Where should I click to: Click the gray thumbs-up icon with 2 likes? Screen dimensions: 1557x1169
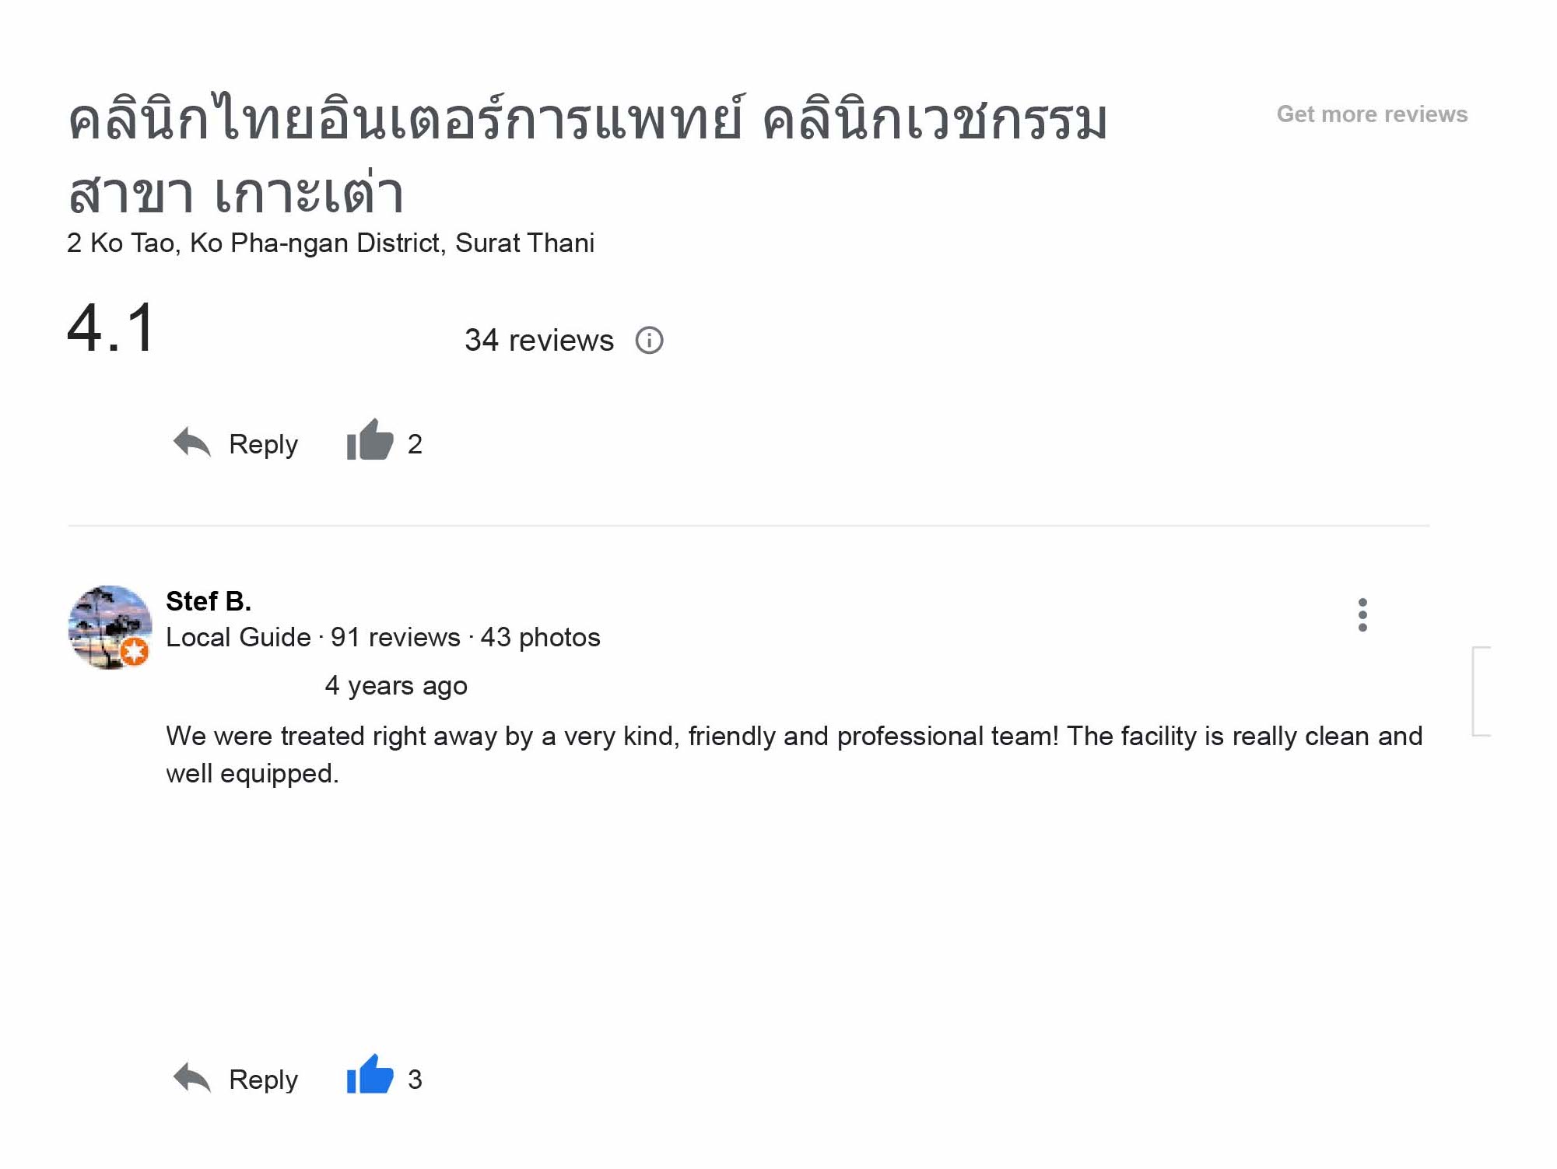pyautogui.click(x=370, y=441)
